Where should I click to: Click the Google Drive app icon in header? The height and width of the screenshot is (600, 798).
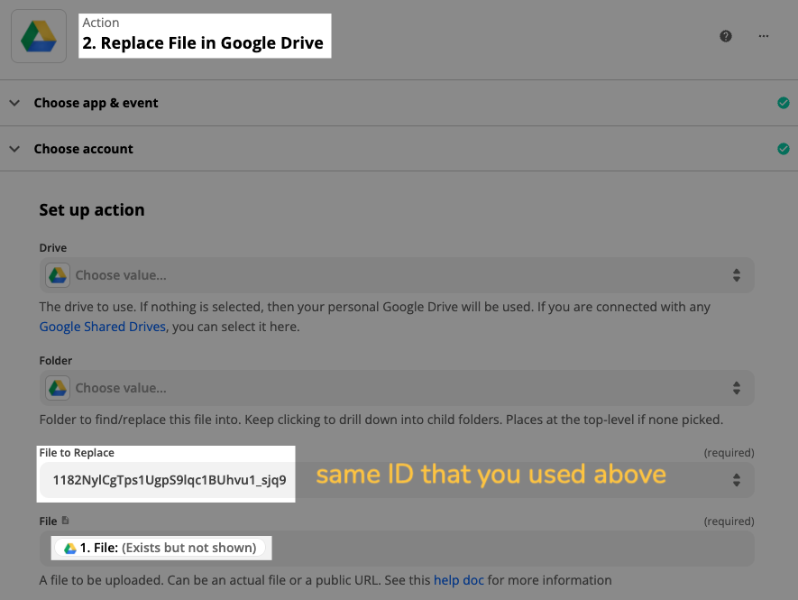[39, 36]
